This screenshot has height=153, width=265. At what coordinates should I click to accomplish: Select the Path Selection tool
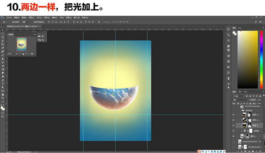[3, 87]
